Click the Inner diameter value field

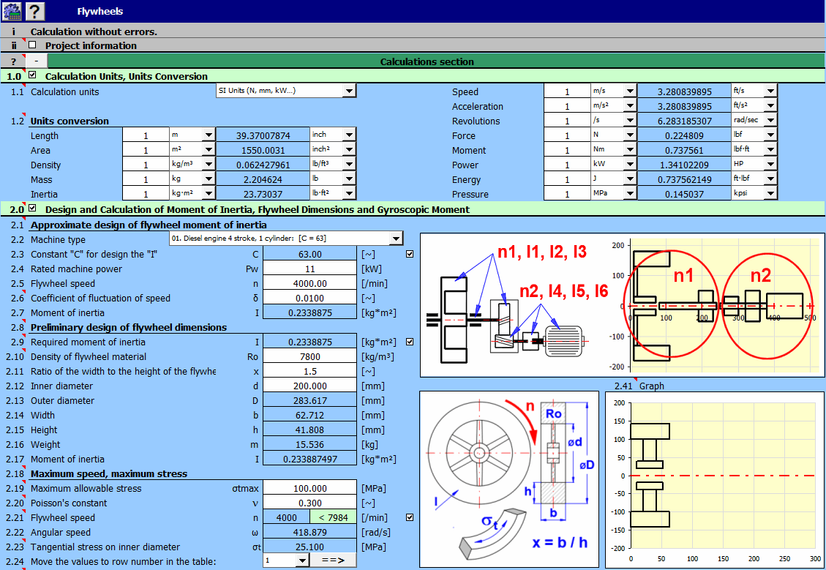pyautogui.click(x=309, y=386)
